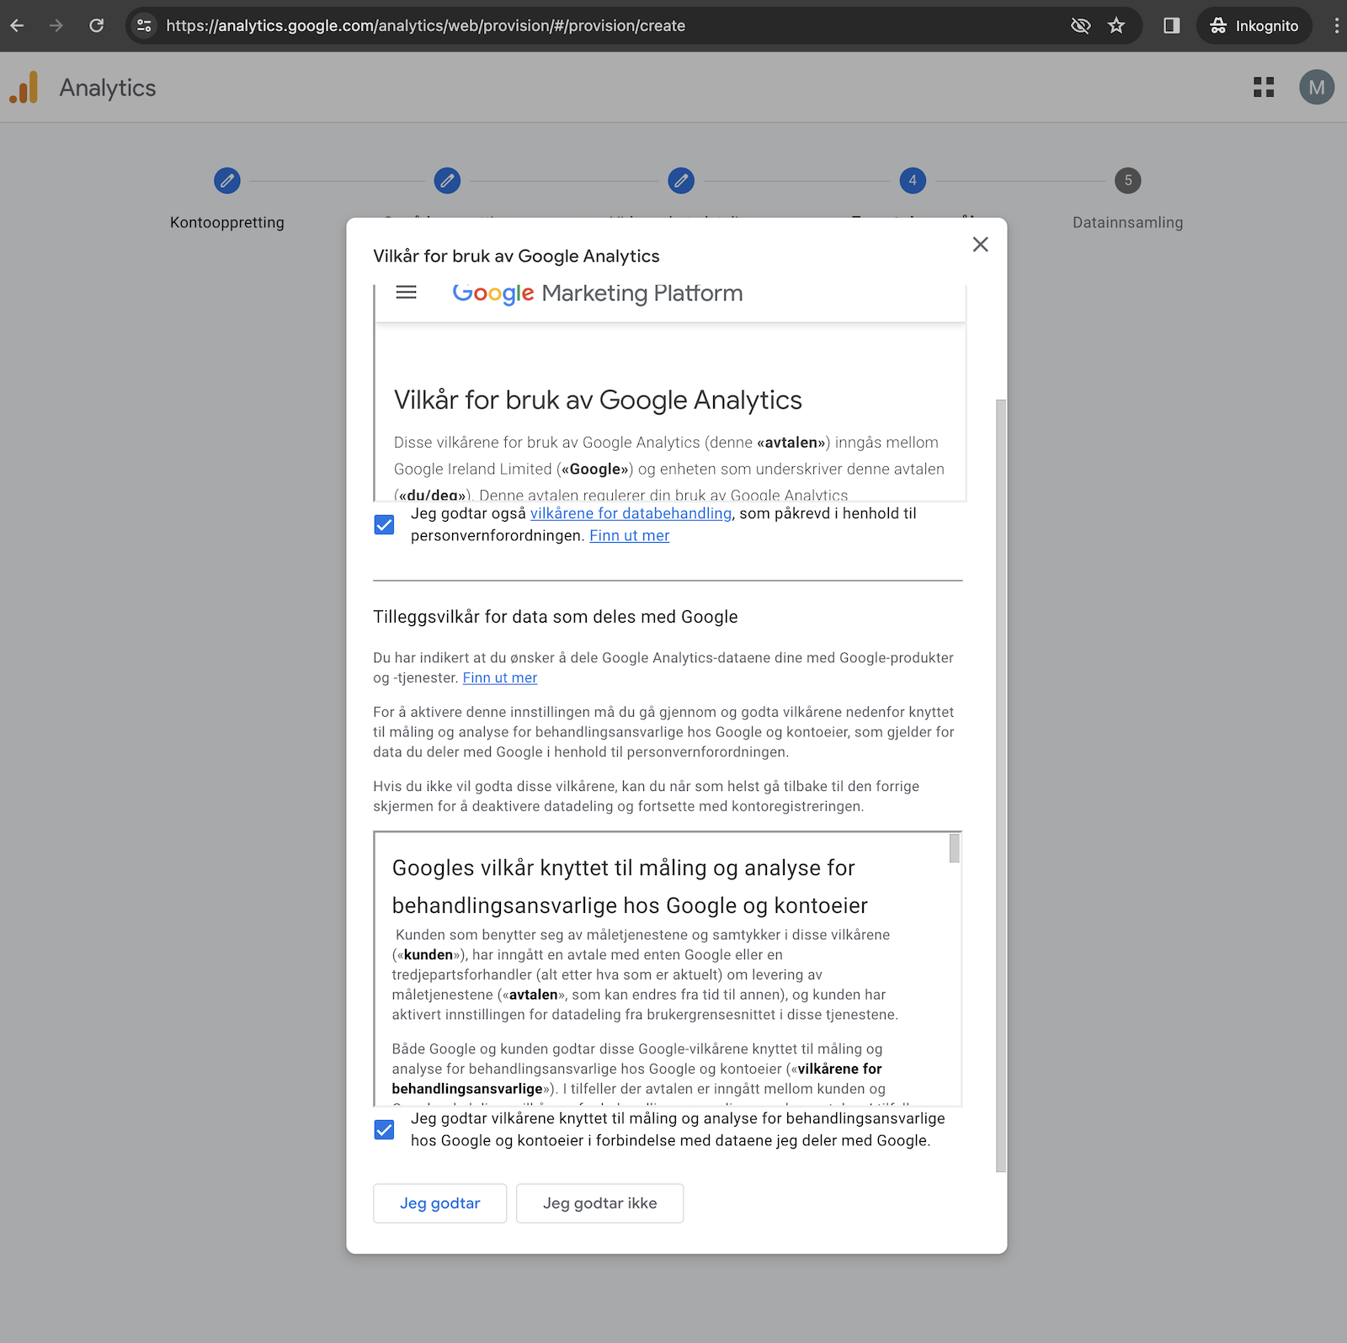Open the account avatar M
The width and height of the screenshot is (1347, 1343).
(1317, 88)
